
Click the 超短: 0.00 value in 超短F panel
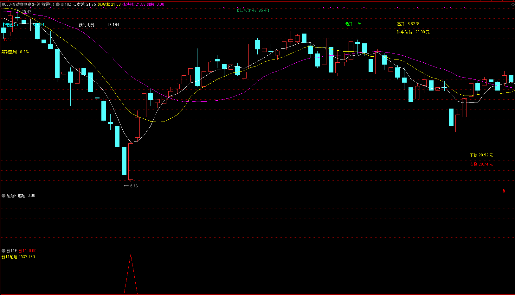coord(27,196)
